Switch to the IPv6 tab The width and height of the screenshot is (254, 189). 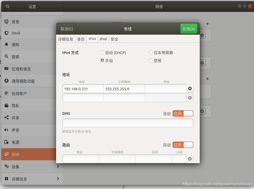click(x=103, y=39)
